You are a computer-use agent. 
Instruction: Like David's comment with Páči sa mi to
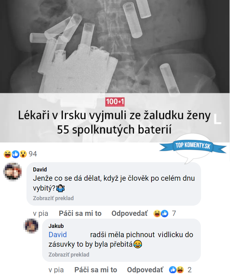80,213
